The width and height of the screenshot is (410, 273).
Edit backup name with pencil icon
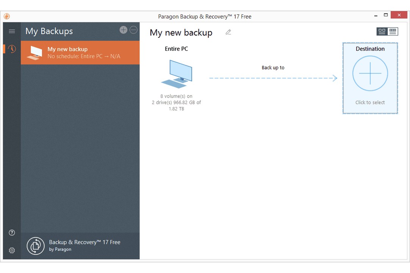[x=228, y=32]
